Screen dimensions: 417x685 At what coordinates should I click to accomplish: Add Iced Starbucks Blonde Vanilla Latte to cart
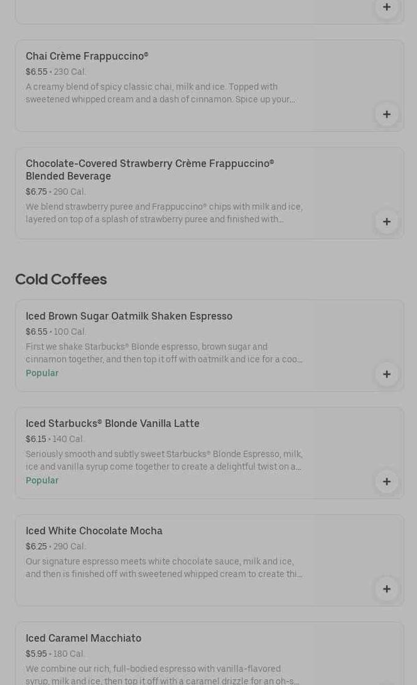pyautogui.click(x=386, y=482)
